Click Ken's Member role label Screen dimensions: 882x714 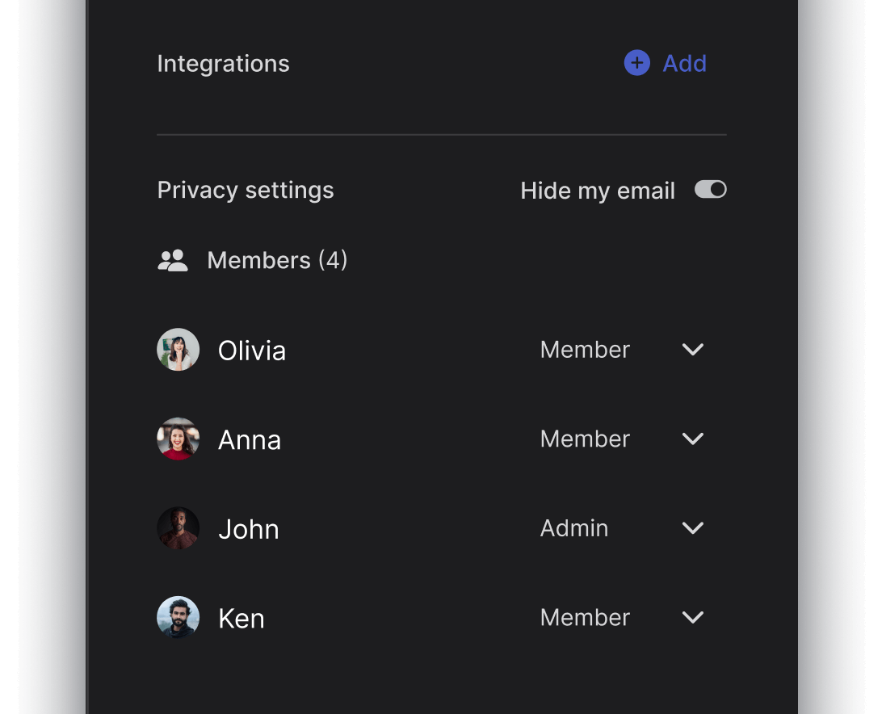(585, 617)
